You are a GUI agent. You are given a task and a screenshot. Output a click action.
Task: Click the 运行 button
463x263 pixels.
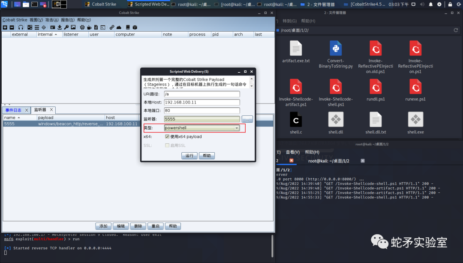189,156
